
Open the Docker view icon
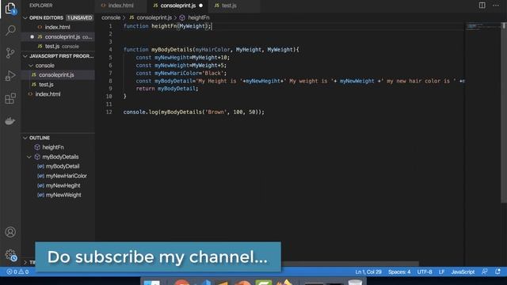pyautogui.click(x=10, y=121)
